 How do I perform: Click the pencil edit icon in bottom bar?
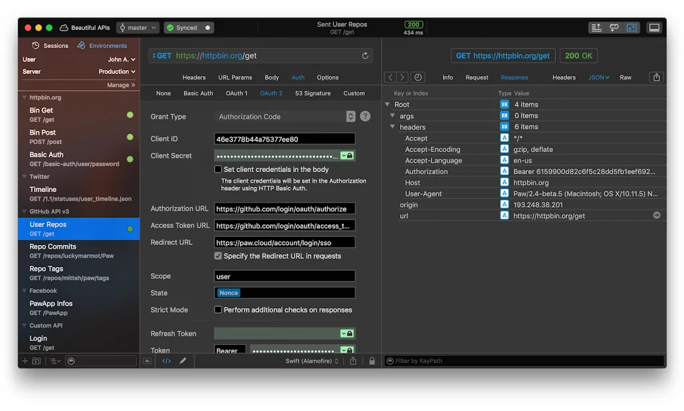183,361
